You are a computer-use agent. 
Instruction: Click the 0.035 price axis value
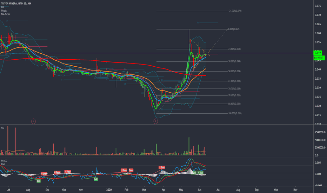tap(318, 79)
